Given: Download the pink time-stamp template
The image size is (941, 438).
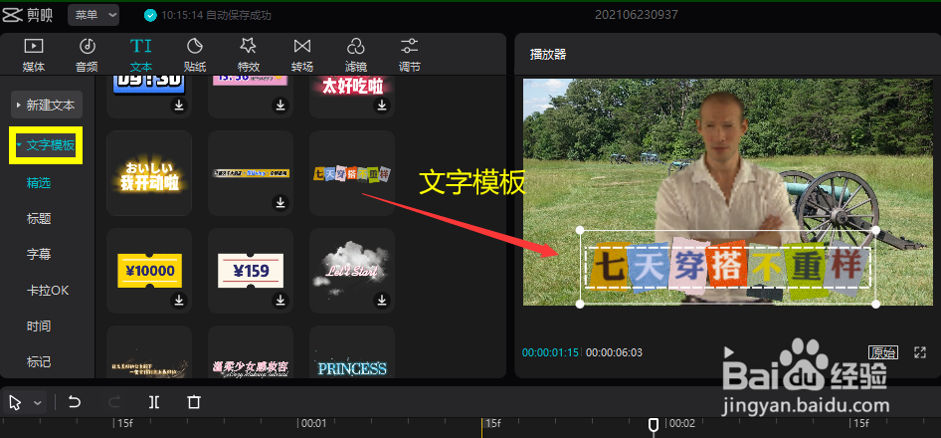Looking at the screenshot, I should (x=281, y=106).
